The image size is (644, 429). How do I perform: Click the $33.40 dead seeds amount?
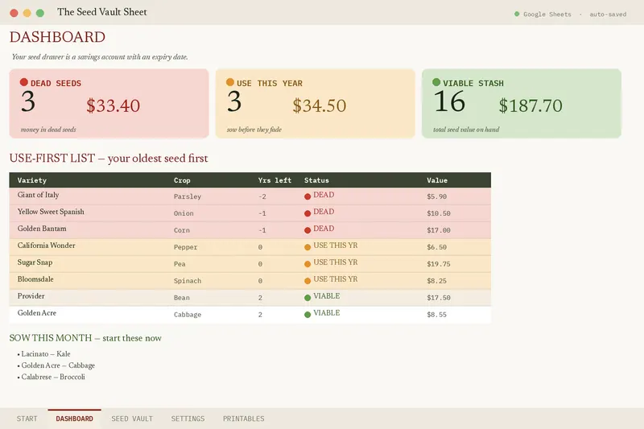pyautogui.click(x=114, y=105)
